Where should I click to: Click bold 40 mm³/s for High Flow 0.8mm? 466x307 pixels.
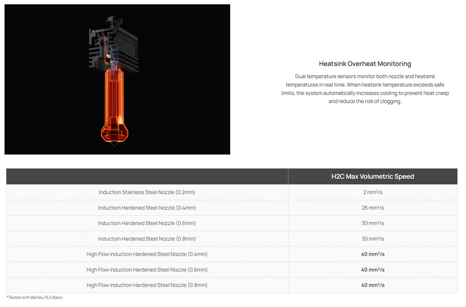point(372,285)
